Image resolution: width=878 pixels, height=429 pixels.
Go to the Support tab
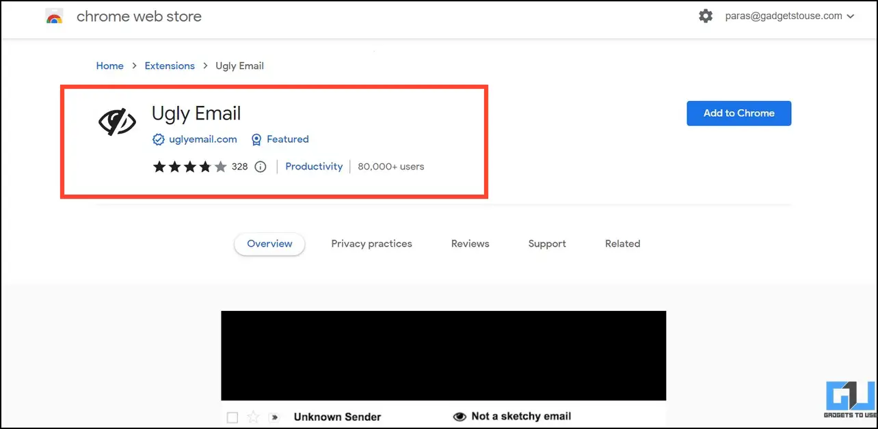[547, 244]
